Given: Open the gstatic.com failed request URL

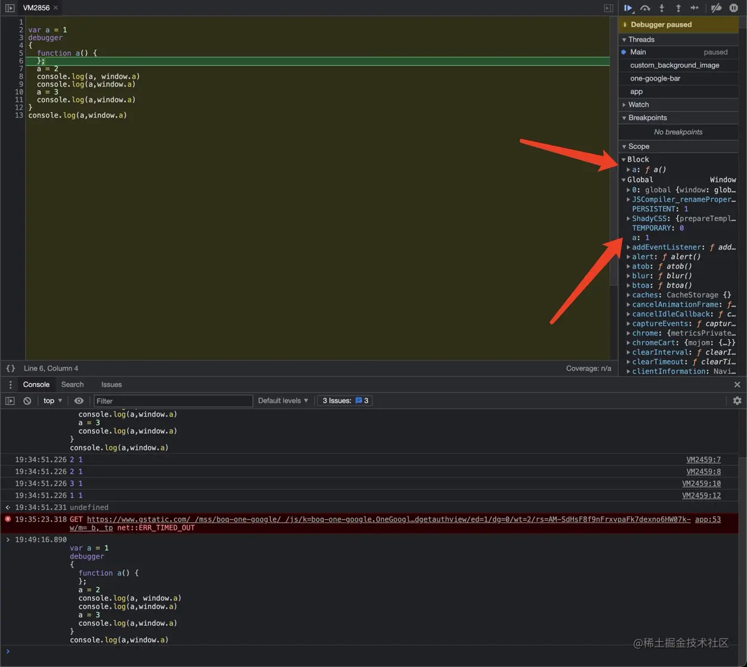Looking at the screenshot, I should point(388,519).
